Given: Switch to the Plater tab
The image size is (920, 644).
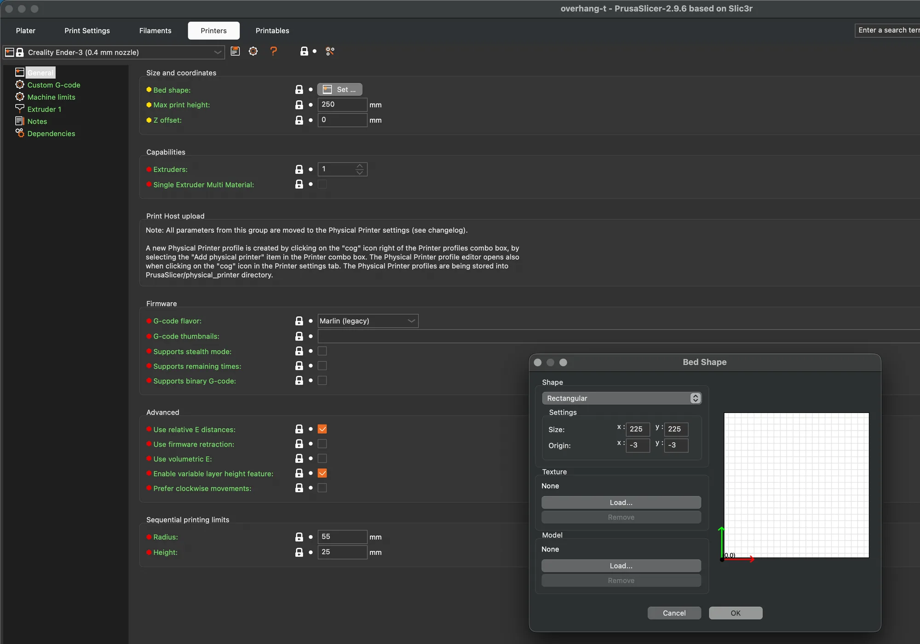Looking at the screenshot, I should 25,30.
